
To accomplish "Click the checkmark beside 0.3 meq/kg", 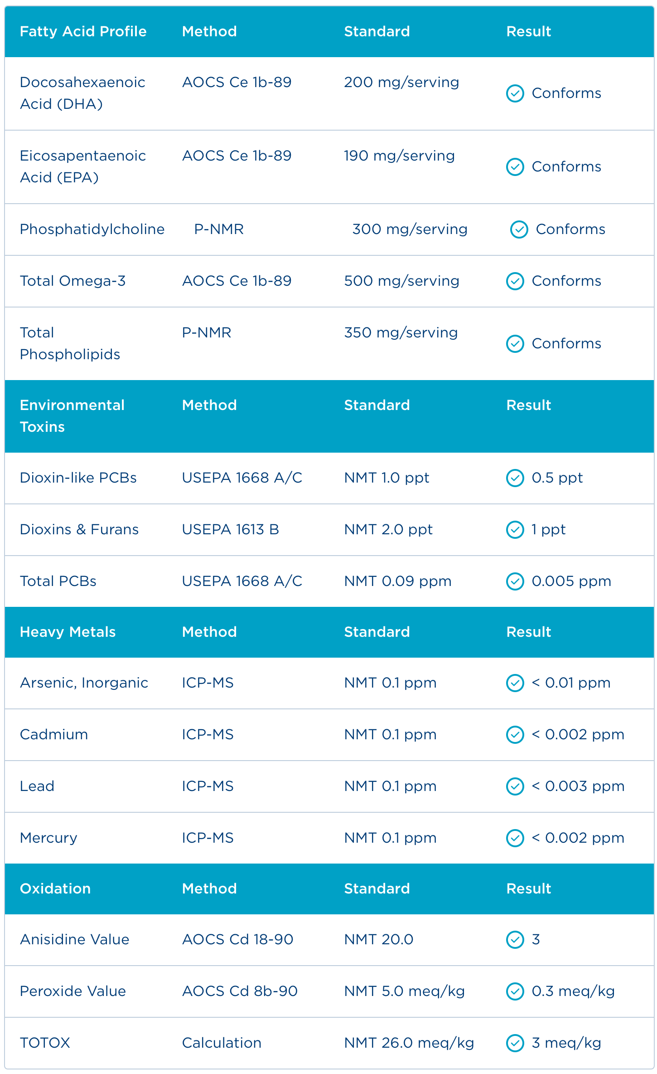I will click(x=515, y=991).
